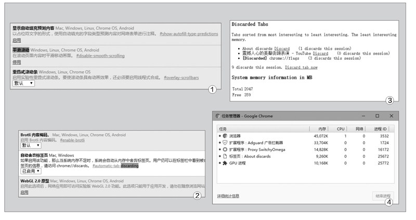The width and height of the screenshot is (416, 220).
Task: Click the Discard tab now link
Action: [301, 68]
